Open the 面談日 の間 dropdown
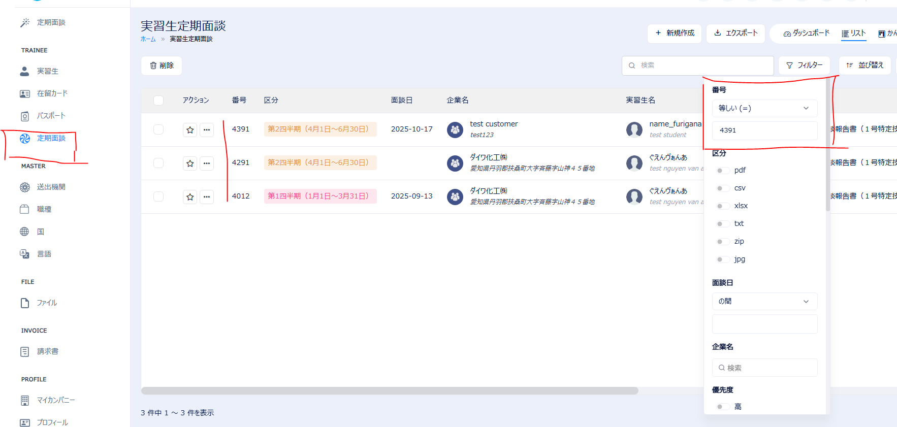 [x=764, y=301]
